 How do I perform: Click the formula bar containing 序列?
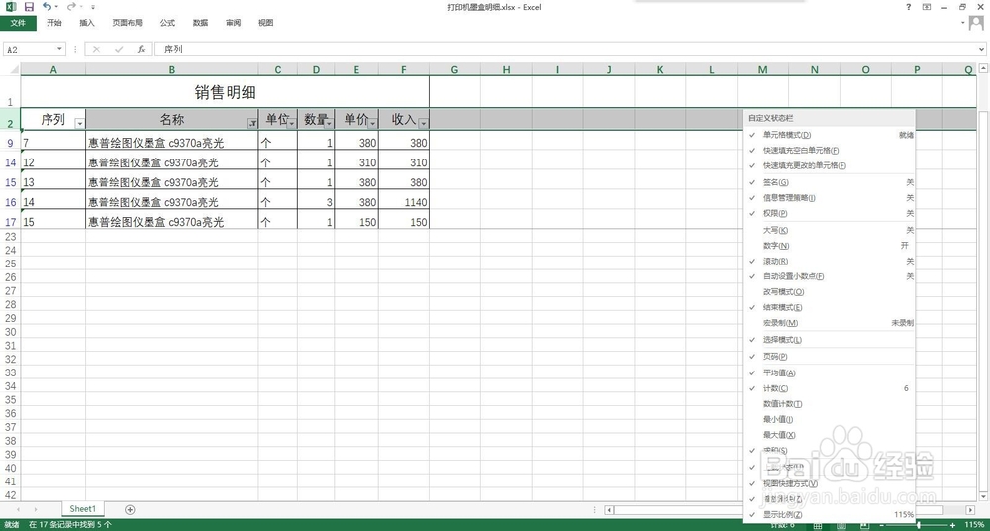click(565, 49)
